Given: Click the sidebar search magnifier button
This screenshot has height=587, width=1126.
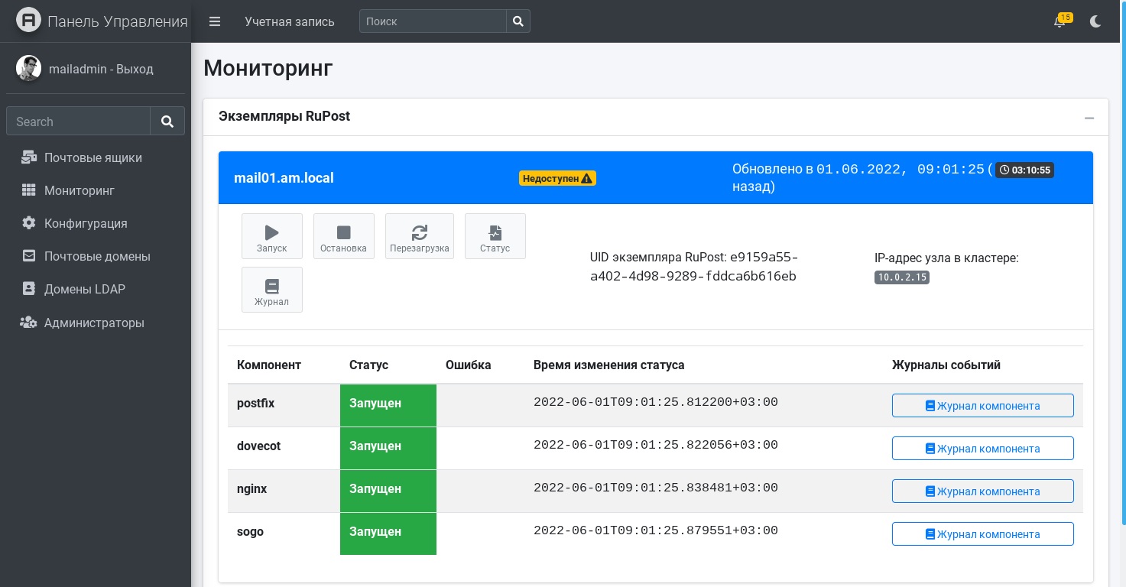Looking at the screenshot, I should [167, 121].
